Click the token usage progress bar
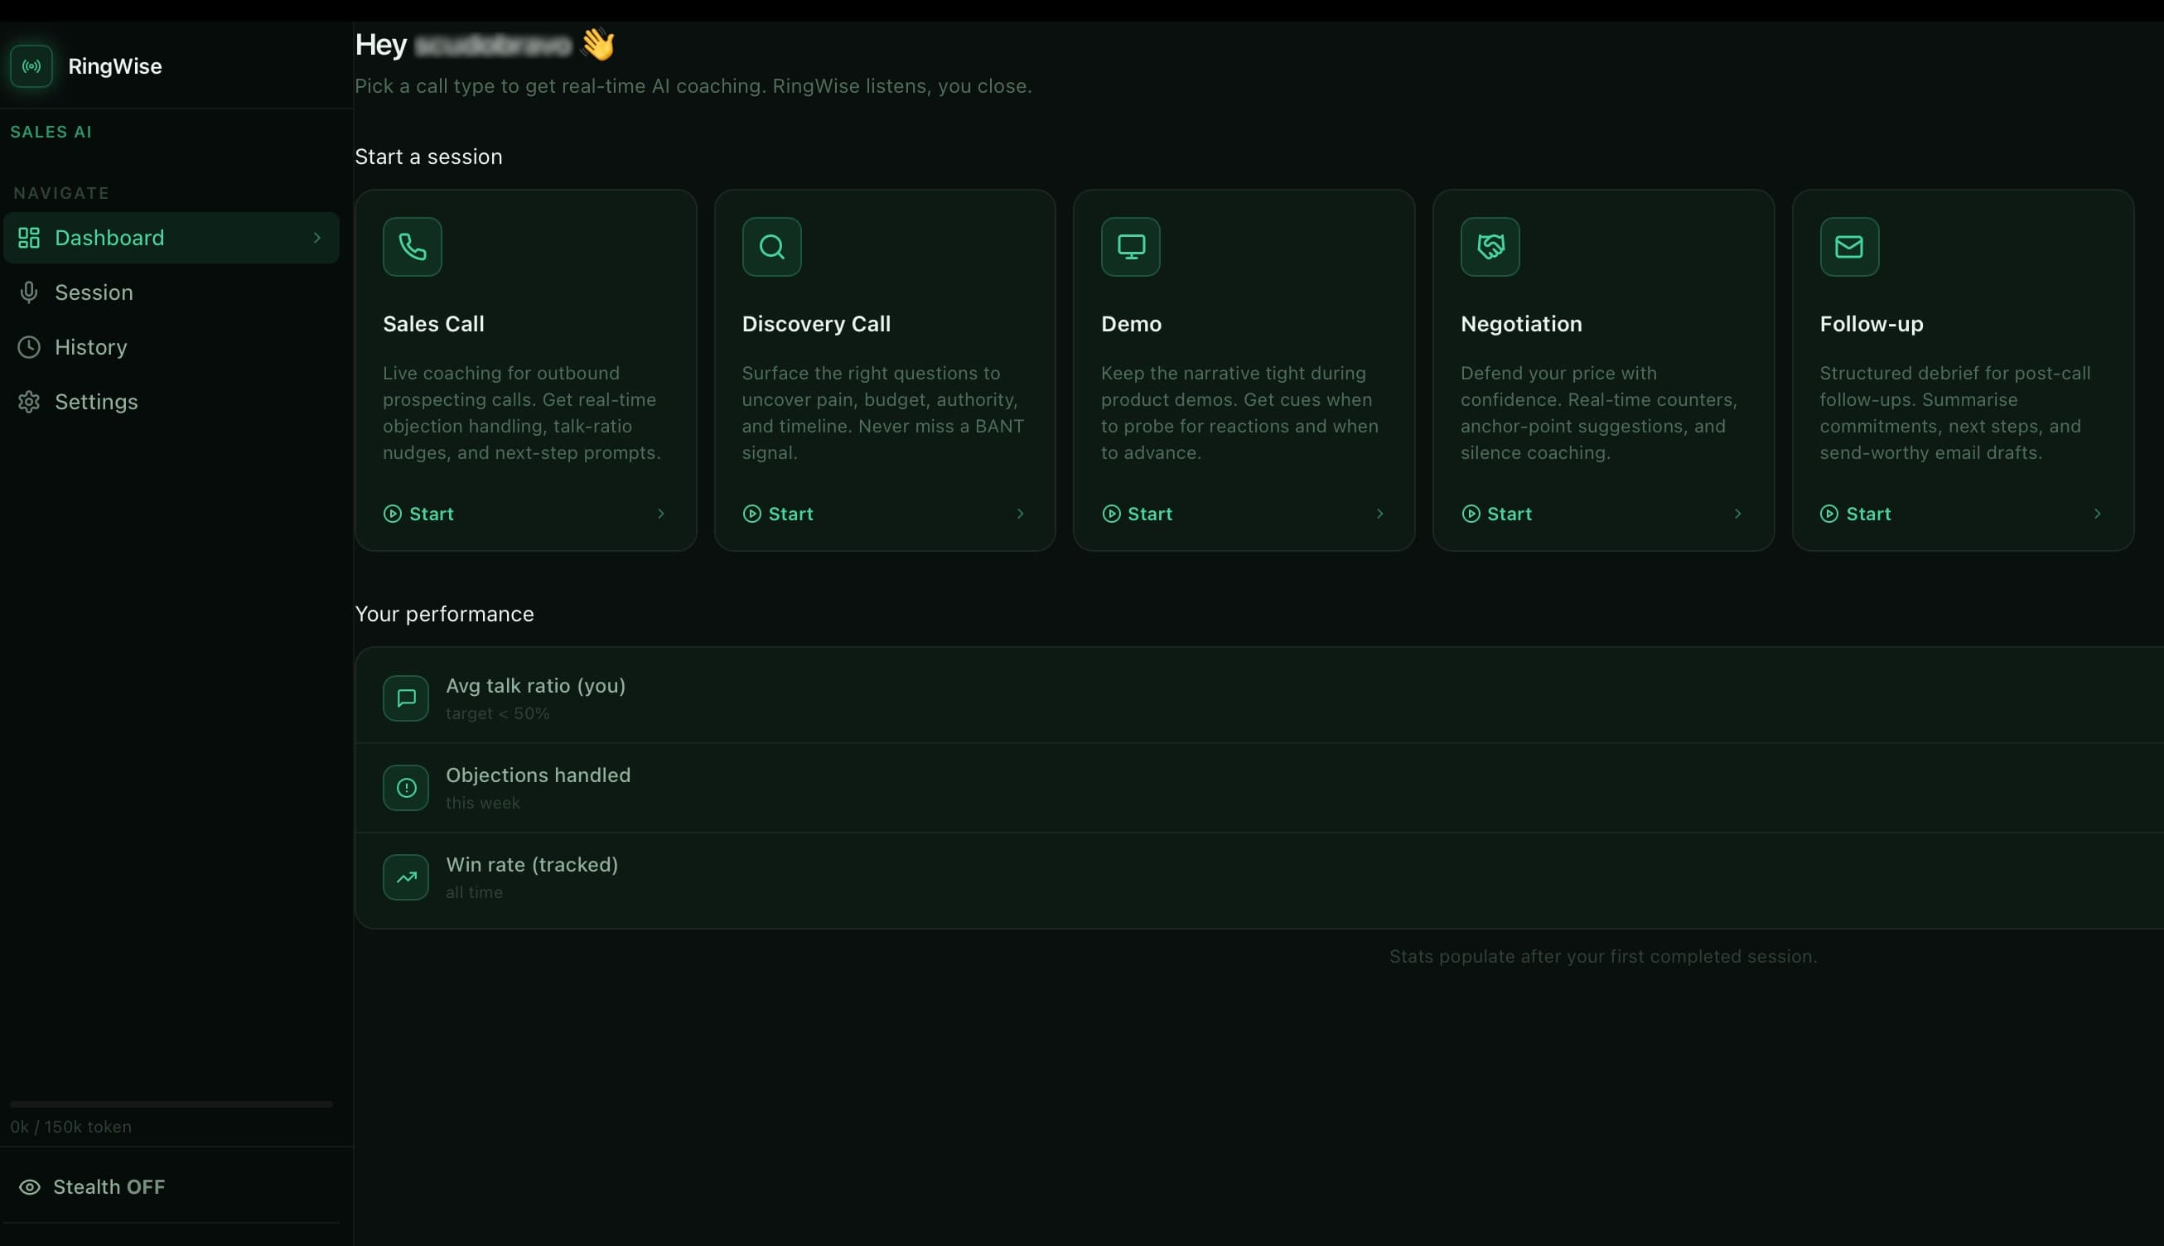This screenshot has width=2164, height=1246. coord(171,1103)
